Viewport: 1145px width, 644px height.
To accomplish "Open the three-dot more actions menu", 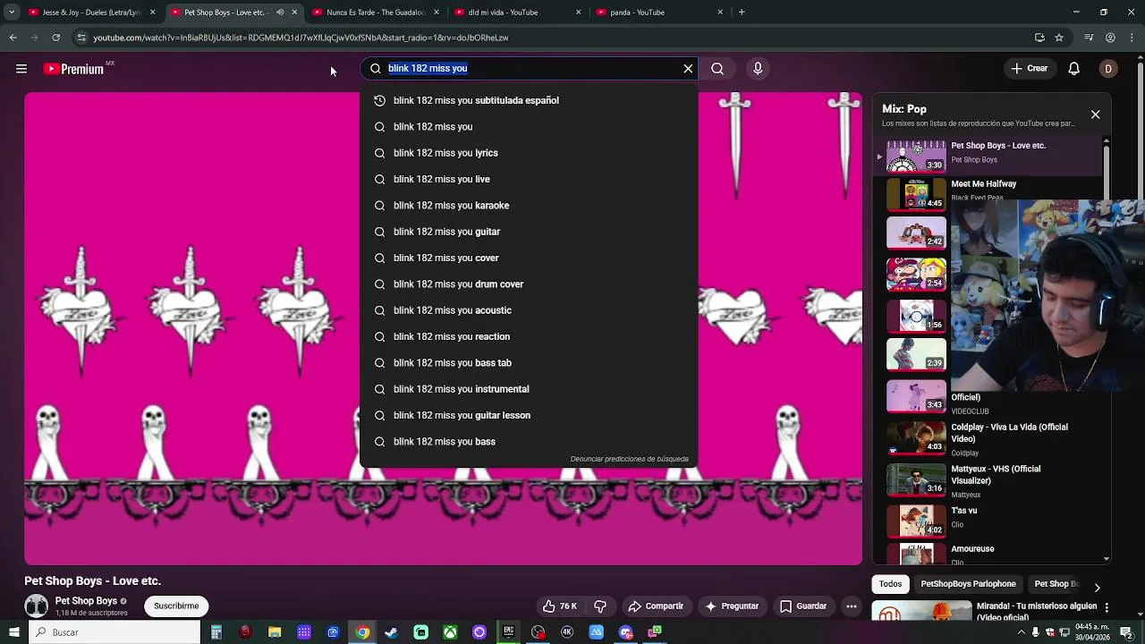I will pos(852,606).
